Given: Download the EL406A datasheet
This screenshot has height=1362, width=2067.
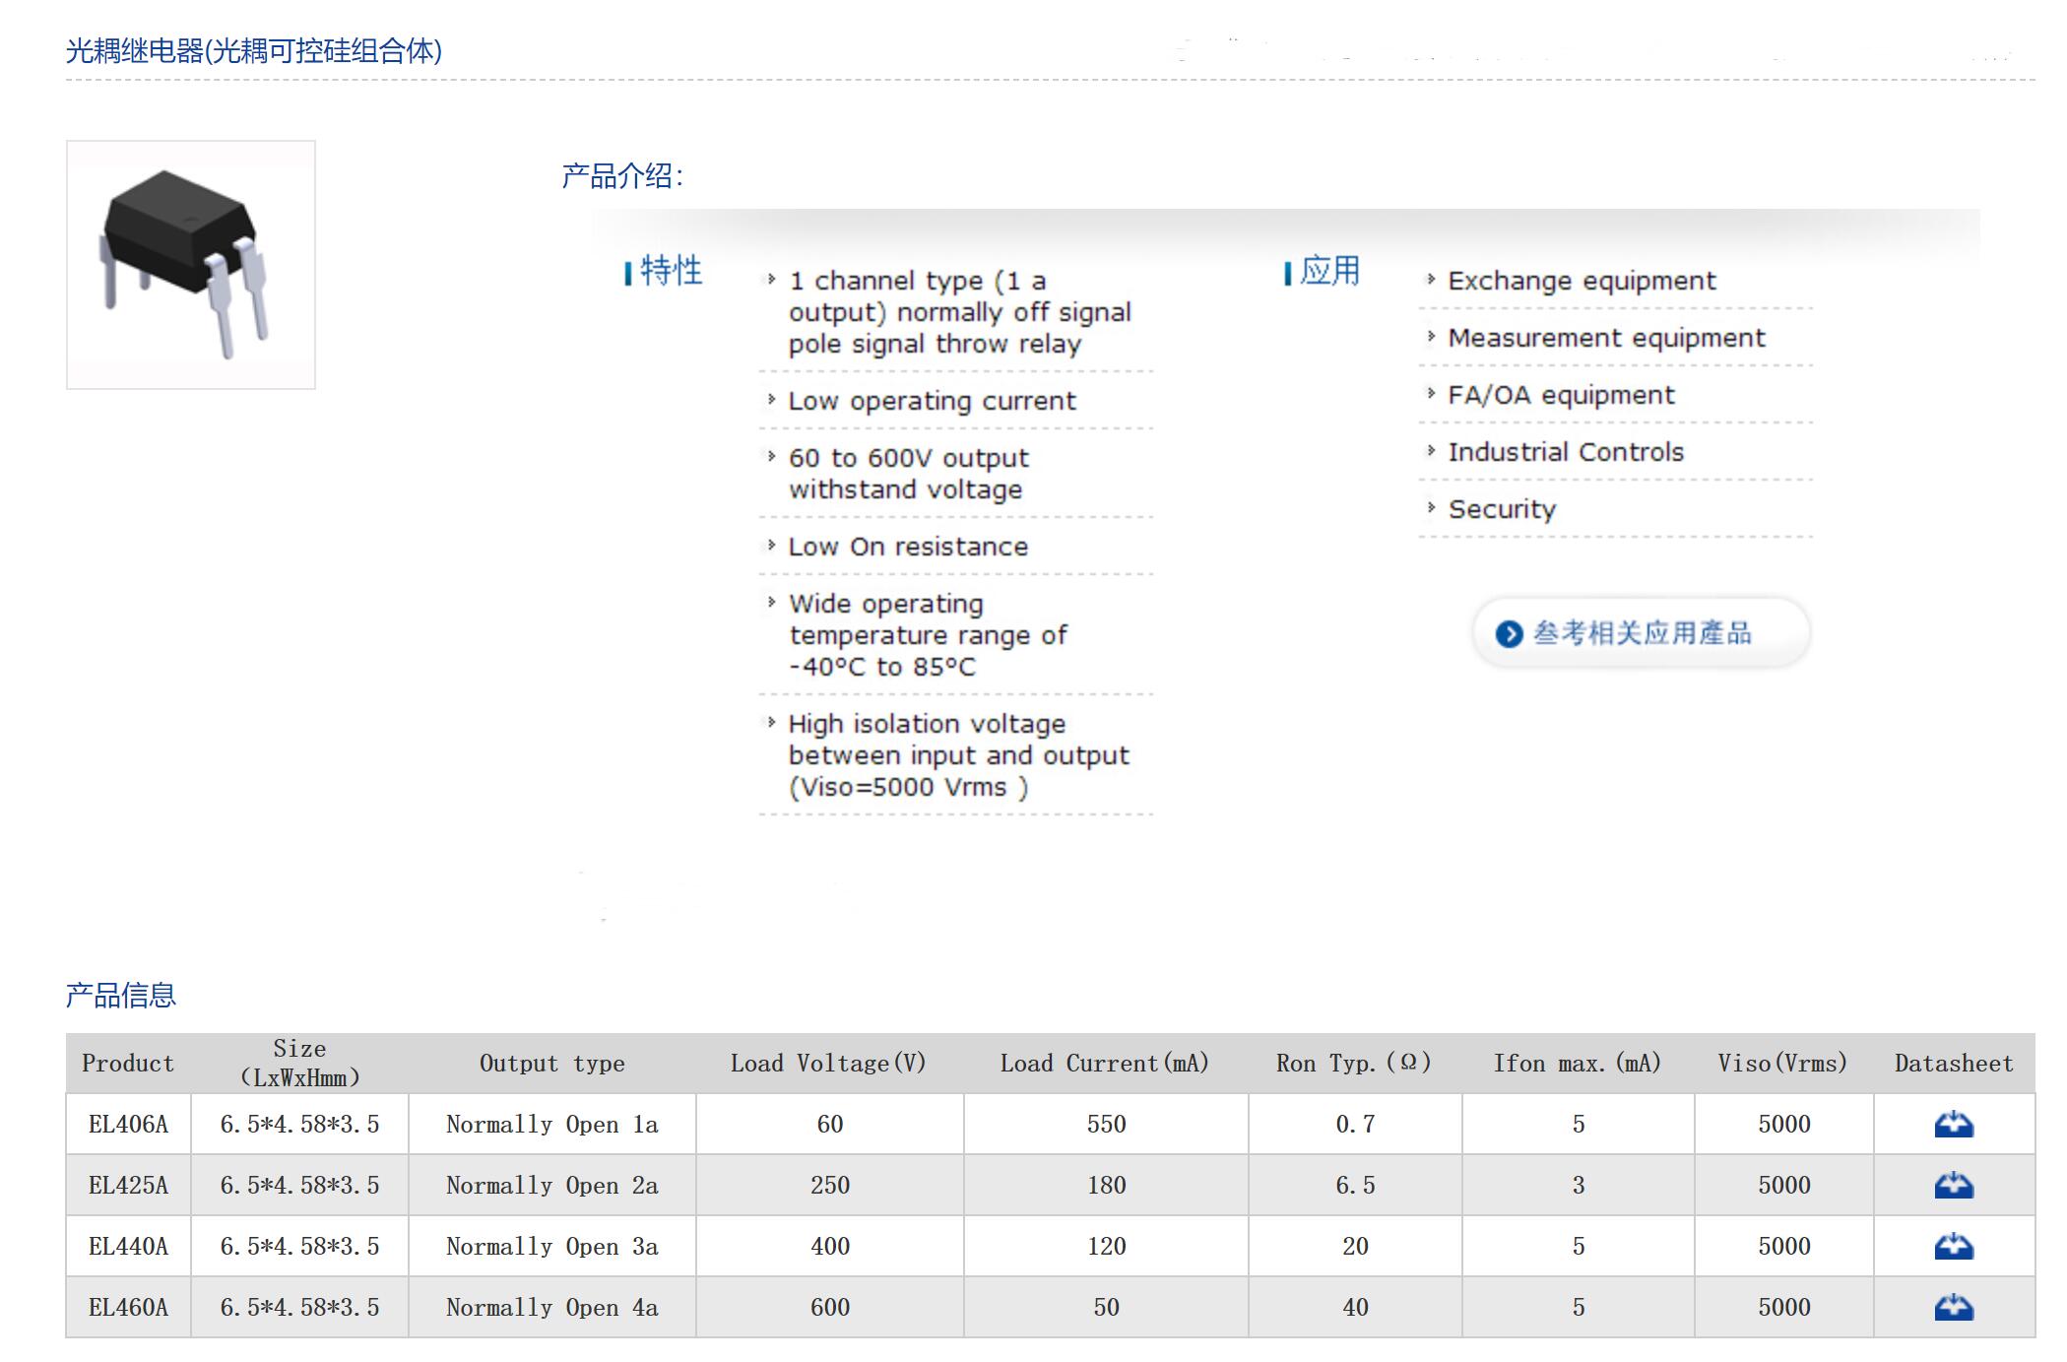Looking at the screenshot, I should tap(1953, 1124).
